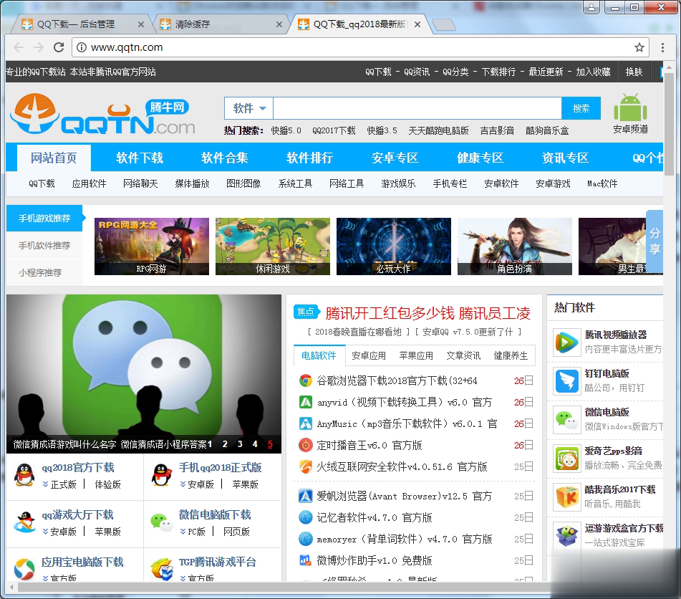
Task: Click the 体验版 link under qq2018官方下载
Action: pos(107,484)
